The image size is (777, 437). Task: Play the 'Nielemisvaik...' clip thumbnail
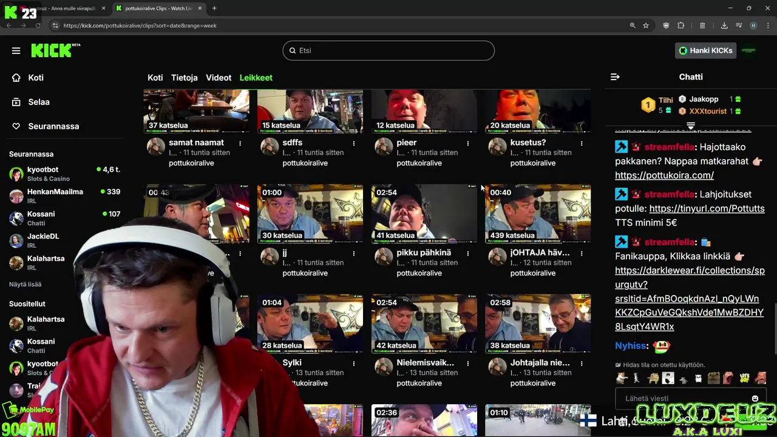424,323
